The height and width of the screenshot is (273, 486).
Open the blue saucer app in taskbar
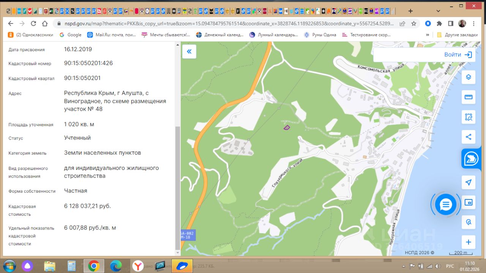(x=182, y=266)
